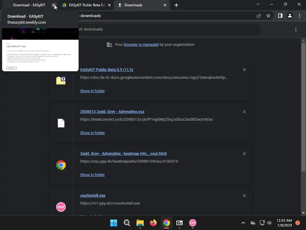306x230 pixels.
Task: Open the browser is managed link
Action: click(x=141, y=45)
